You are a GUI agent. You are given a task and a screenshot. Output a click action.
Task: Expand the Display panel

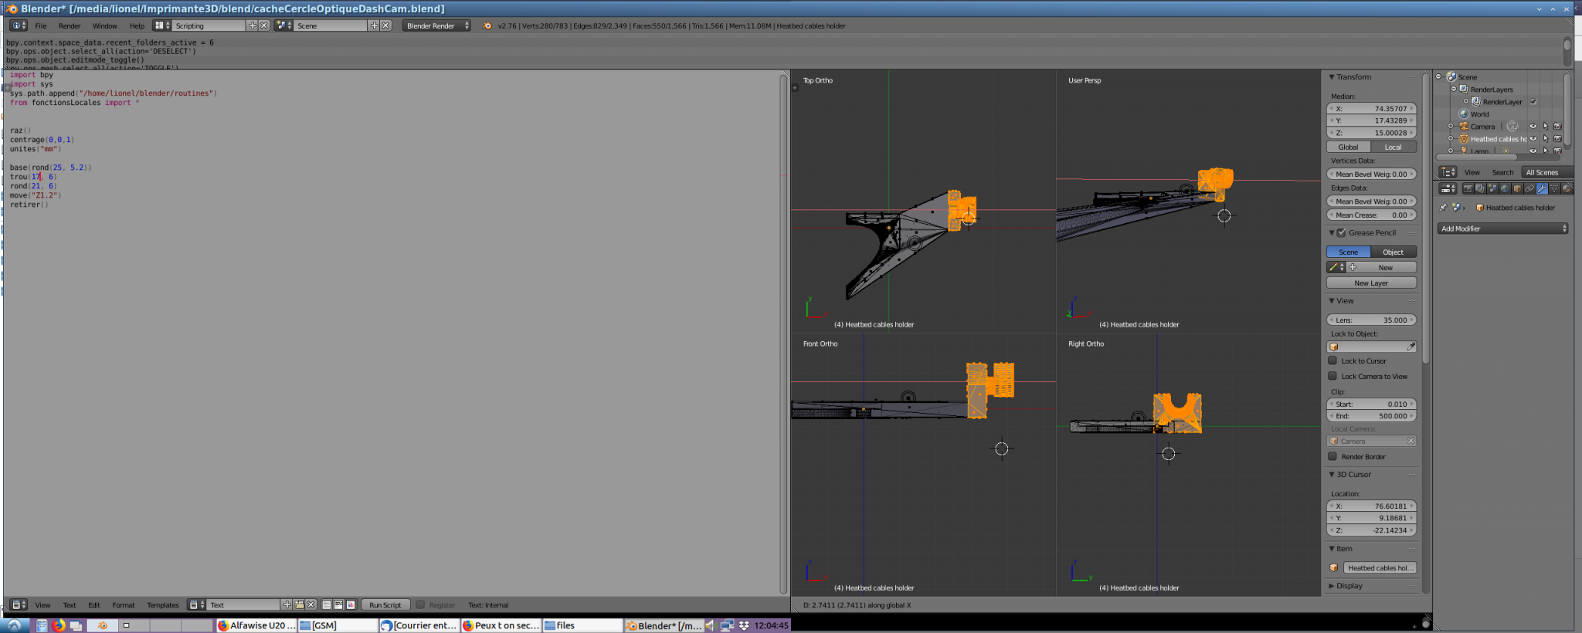[x=1349, y=586]
